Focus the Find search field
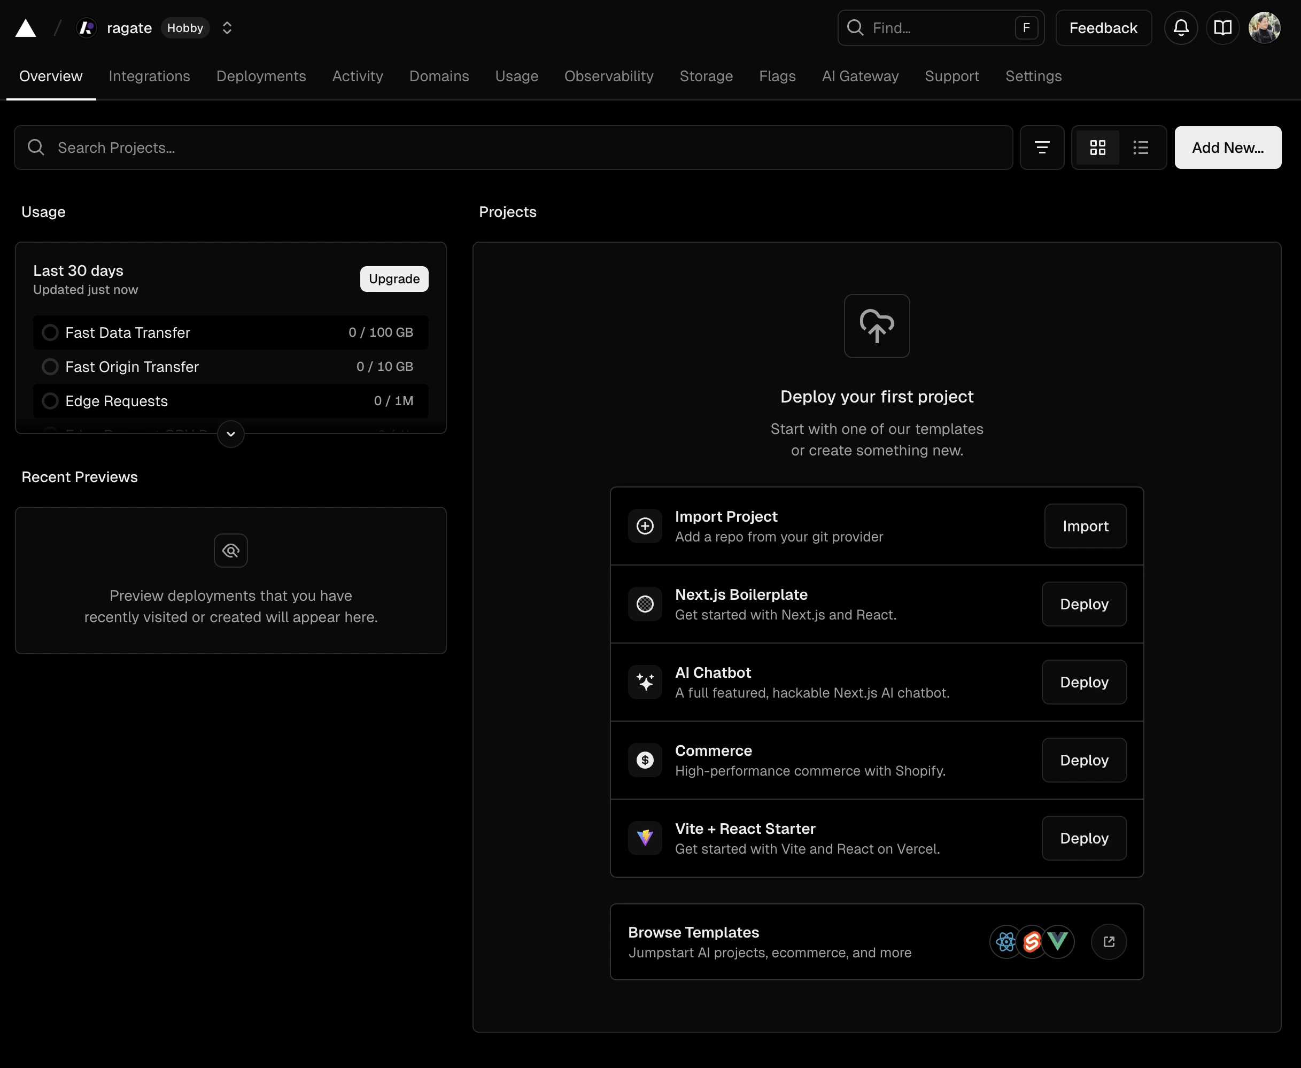The height and width of the screenshot is (1068, 1301). point(941,28)
